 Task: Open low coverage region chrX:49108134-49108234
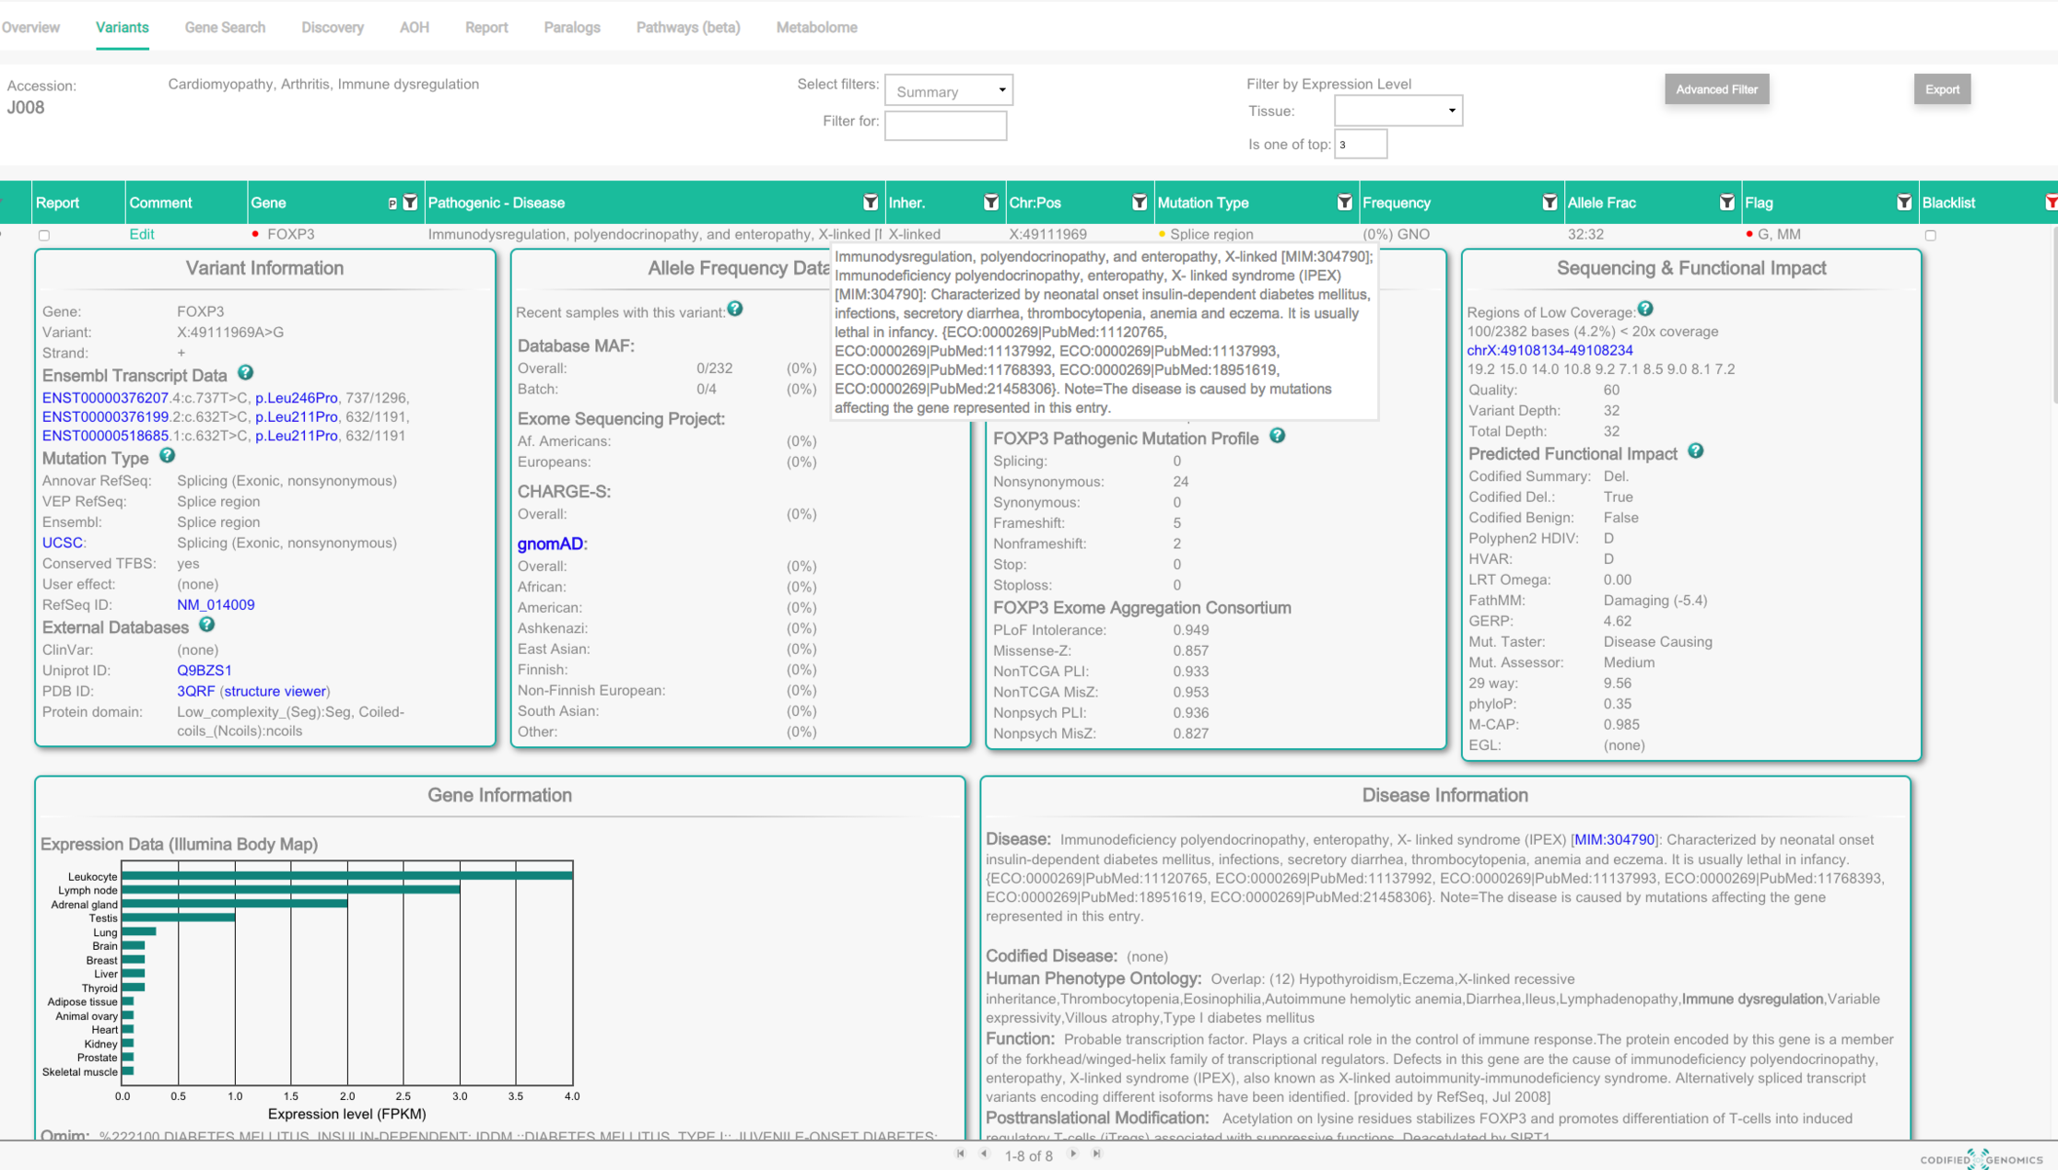click(1549, 350)
